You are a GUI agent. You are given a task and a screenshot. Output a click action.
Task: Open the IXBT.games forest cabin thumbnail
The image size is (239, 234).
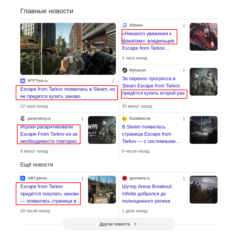click(x=102, y=190)
